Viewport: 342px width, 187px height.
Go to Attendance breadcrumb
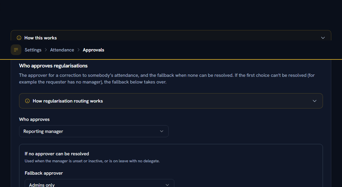coord(62,50)
